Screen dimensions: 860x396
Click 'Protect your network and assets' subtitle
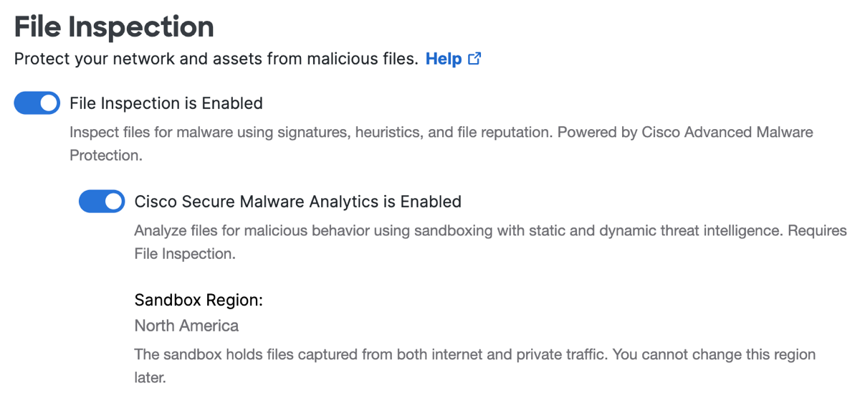pos(216,59)
